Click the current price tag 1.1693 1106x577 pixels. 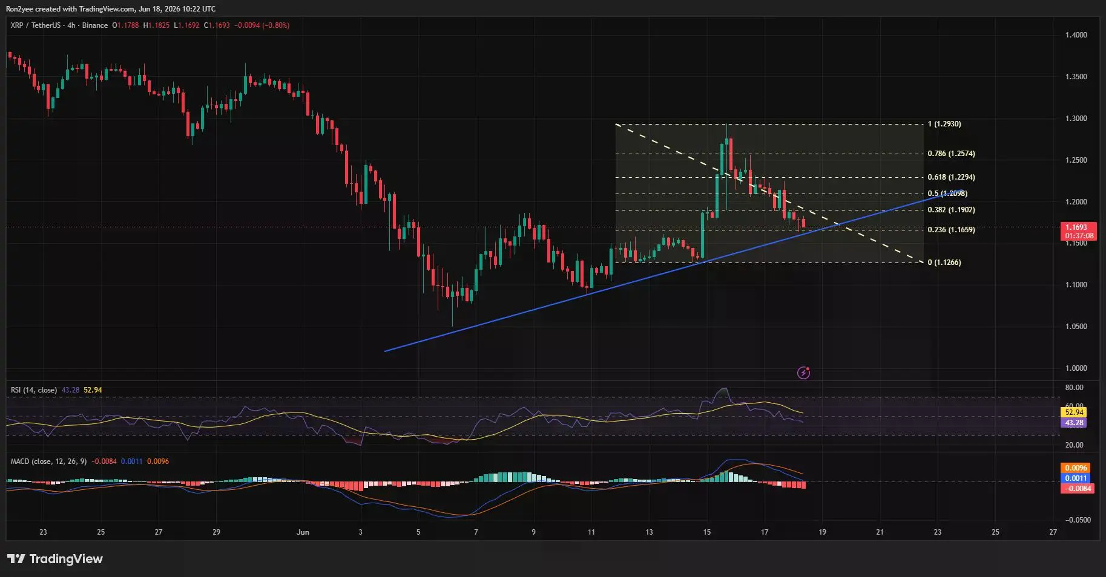(1079, 232)
